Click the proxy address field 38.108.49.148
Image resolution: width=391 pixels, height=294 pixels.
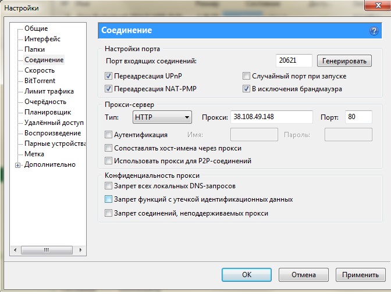271,117
